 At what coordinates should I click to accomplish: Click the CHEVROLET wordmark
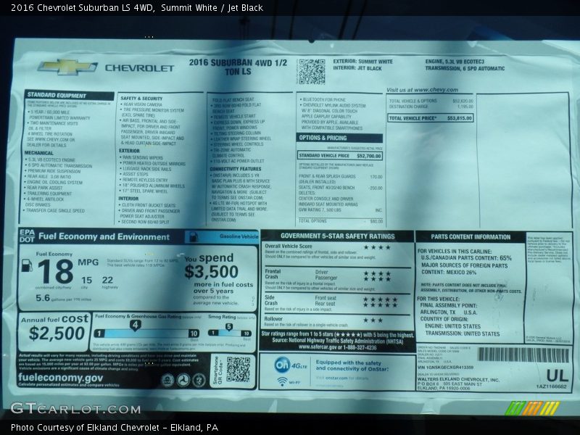pyautogui.click(x=139, y=68)
